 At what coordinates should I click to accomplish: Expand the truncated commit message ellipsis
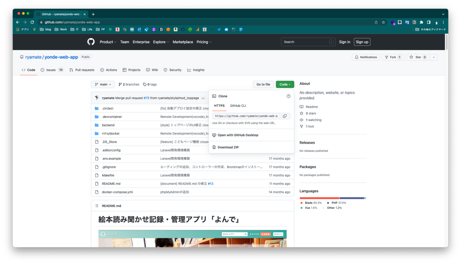203,98
